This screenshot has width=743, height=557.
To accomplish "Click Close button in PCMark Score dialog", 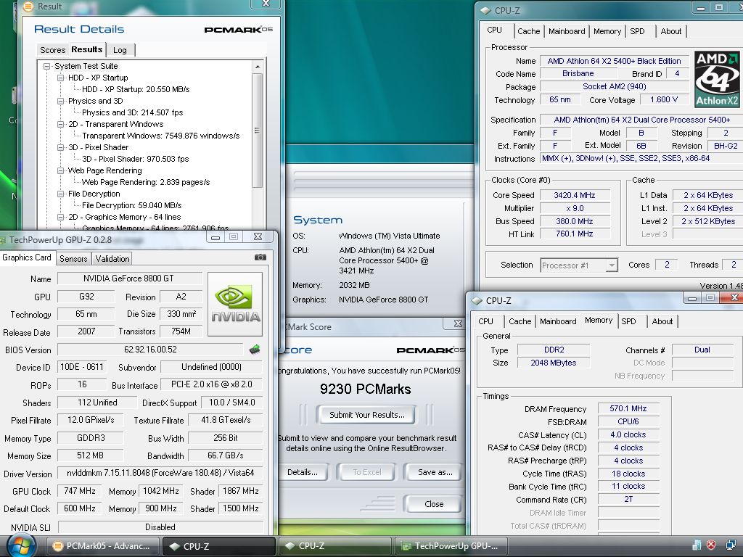I will click(434, 504).
